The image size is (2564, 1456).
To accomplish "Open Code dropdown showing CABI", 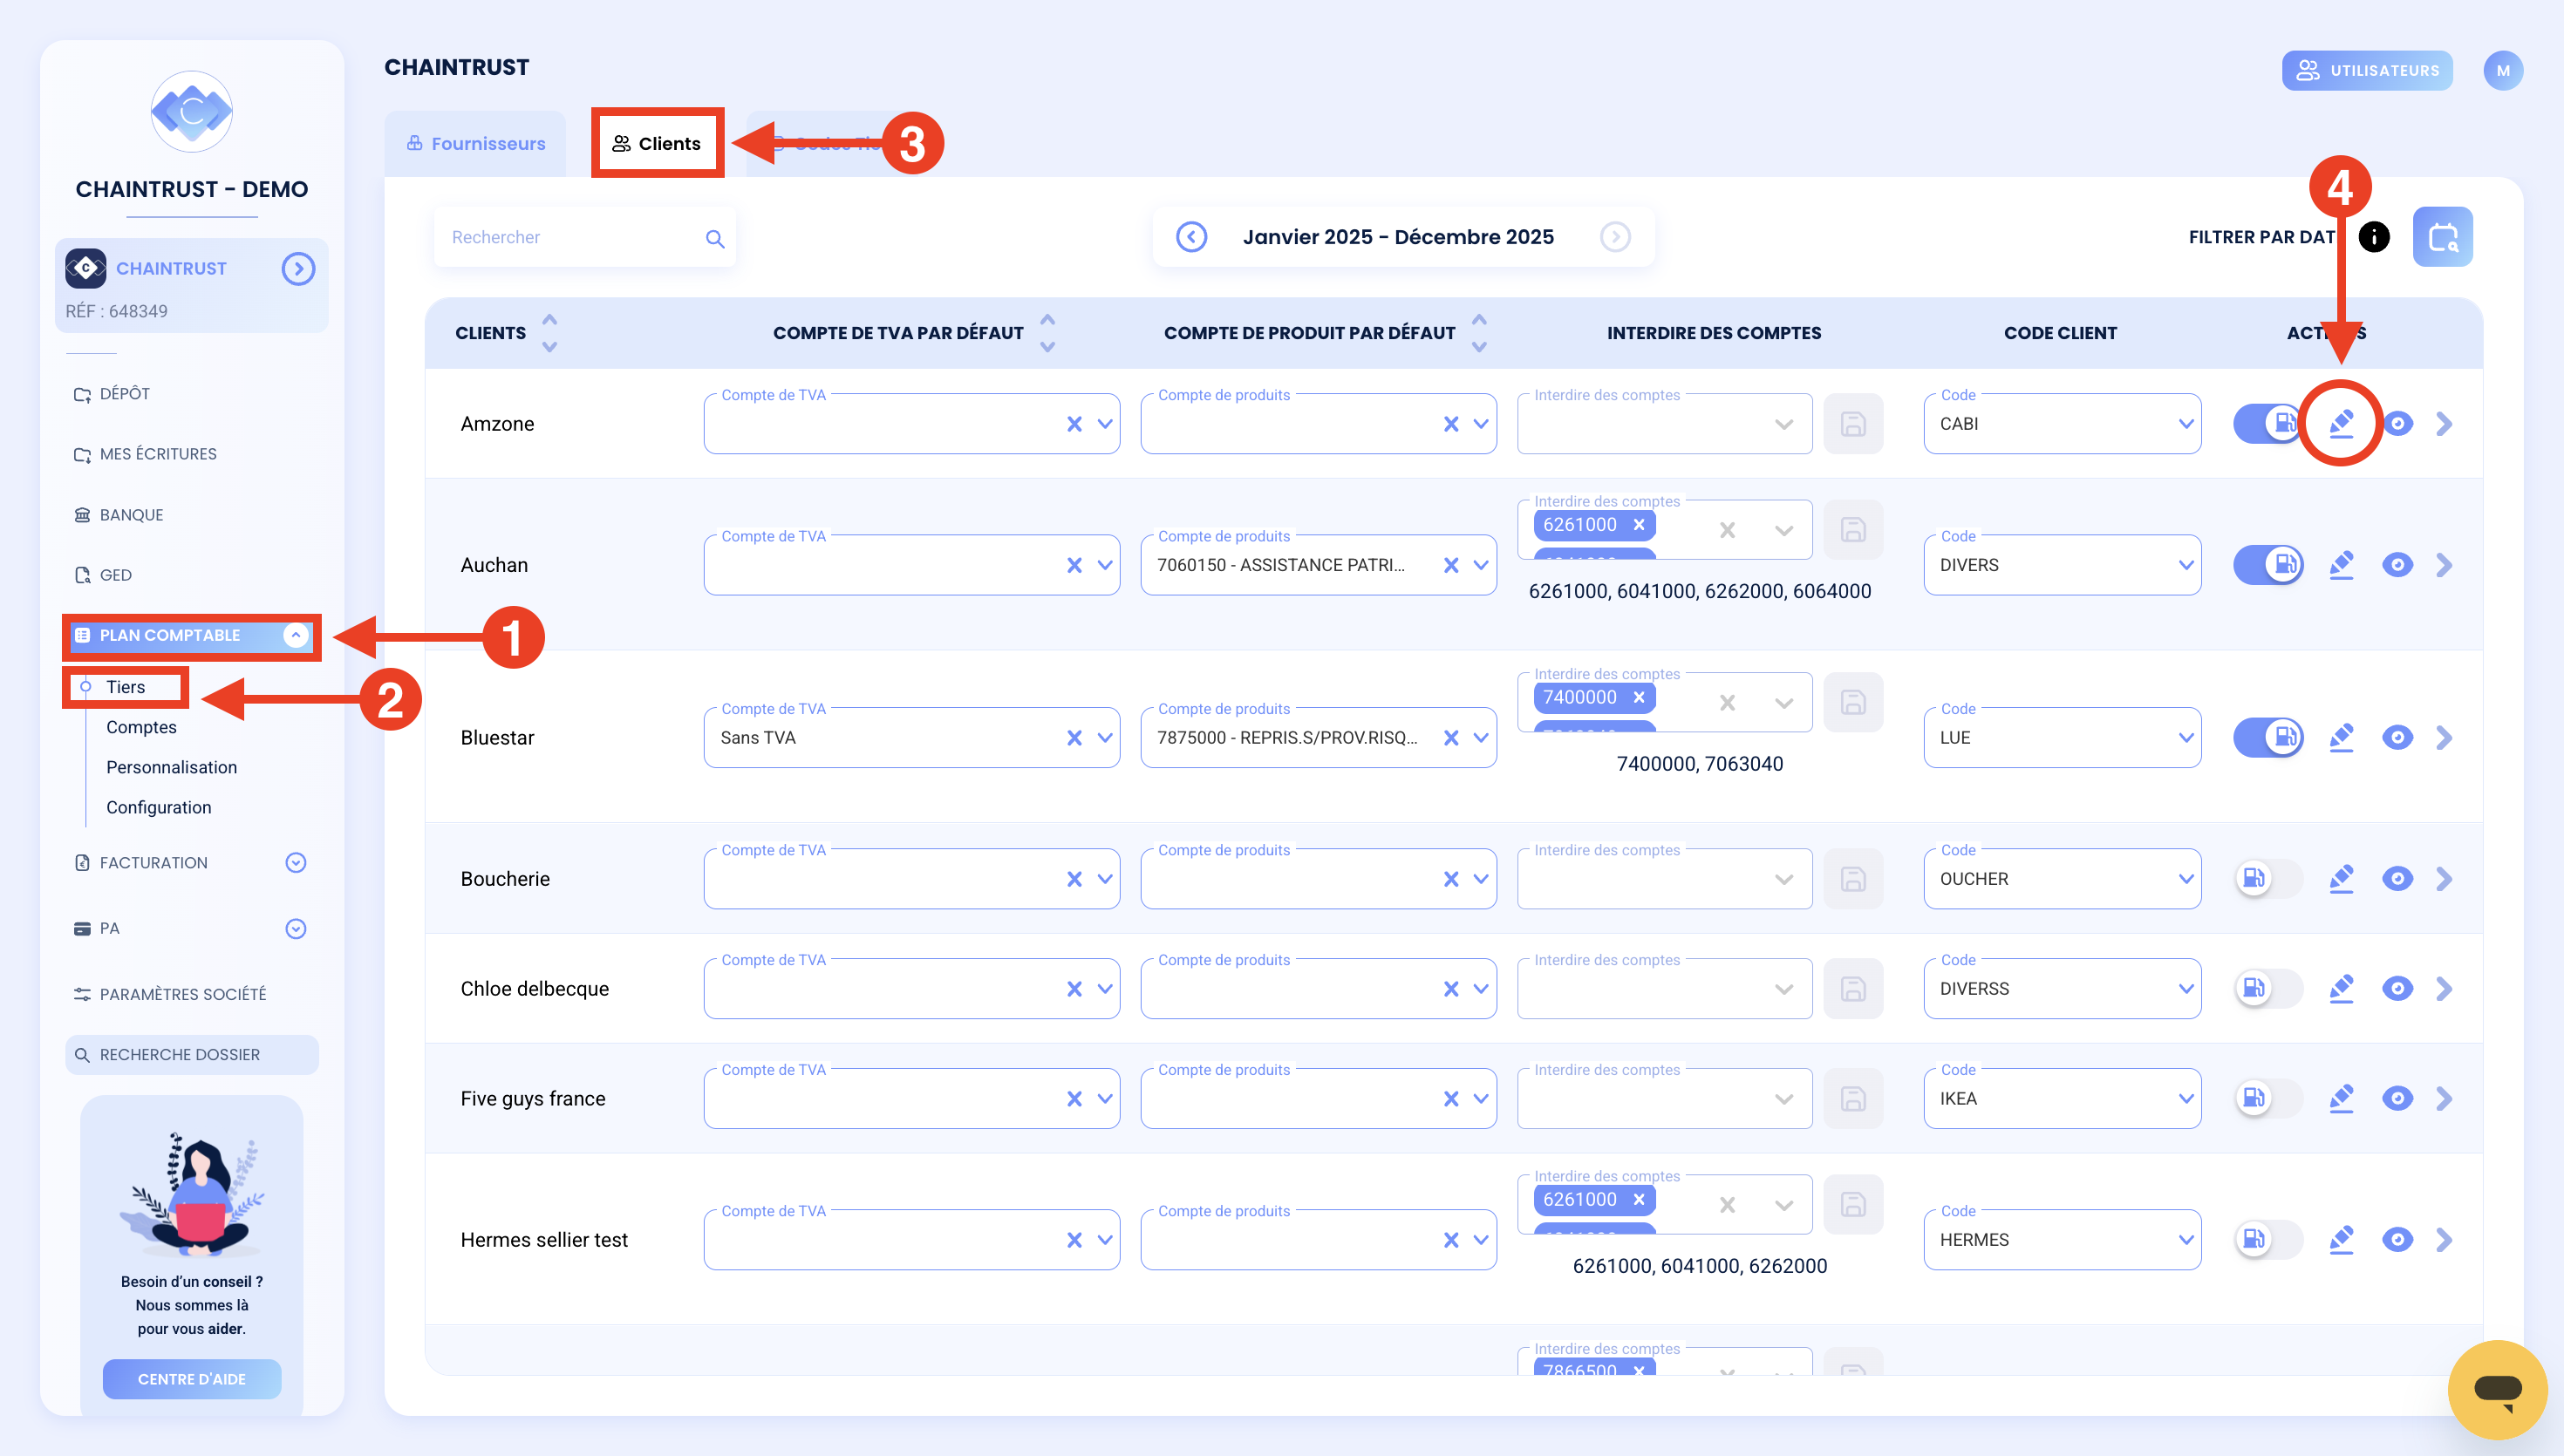I will click(x=2062, y=424).
